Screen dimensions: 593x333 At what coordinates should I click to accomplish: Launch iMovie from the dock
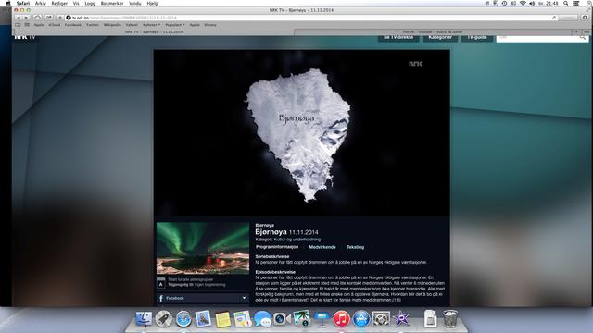click(401, 319)
